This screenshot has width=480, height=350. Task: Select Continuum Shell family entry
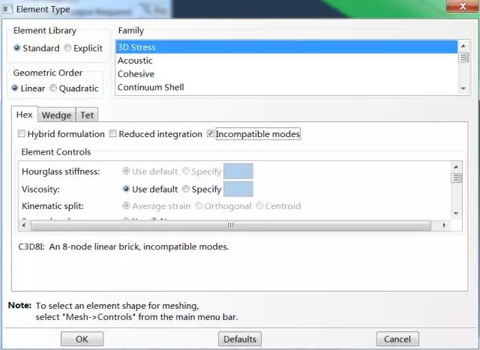click(286, 87)
